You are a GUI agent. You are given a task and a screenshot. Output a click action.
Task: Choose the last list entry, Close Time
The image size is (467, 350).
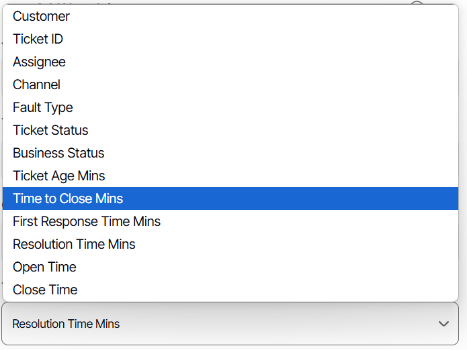(45, 290)
